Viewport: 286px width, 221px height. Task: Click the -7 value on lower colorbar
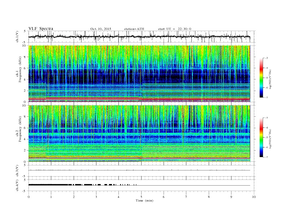(x=266, y=157)
